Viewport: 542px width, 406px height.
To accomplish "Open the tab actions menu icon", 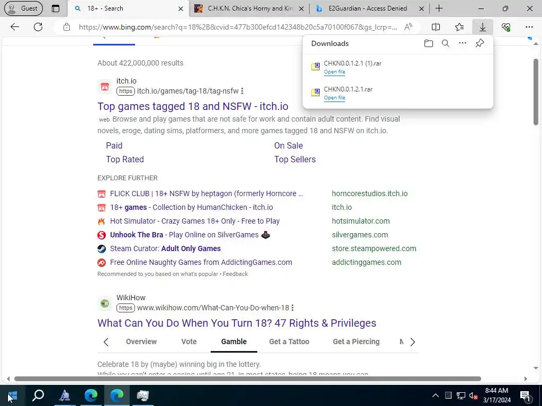I will (x=55, y=8).
